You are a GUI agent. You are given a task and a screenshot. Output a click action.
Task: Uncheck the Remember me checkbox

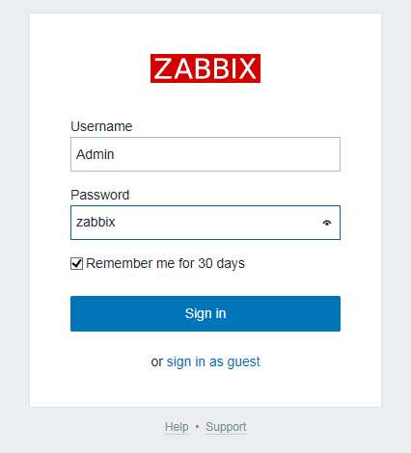click(76, 264)
